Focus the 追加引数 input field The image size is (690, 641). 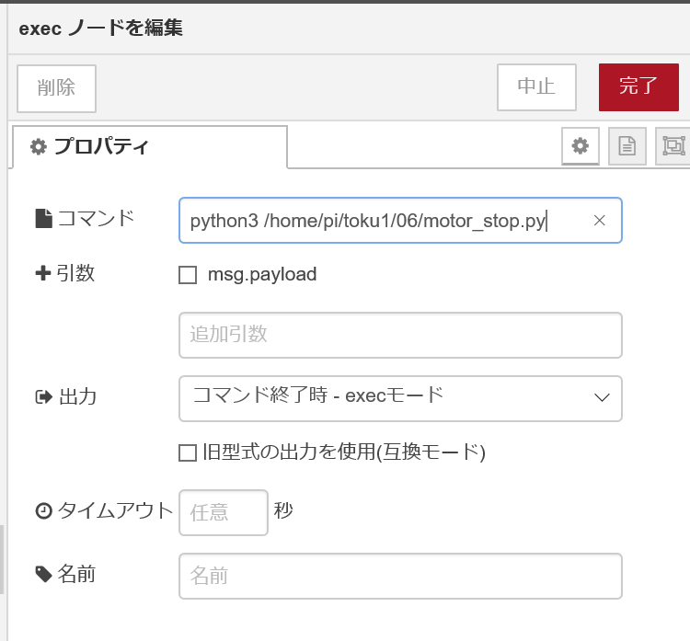(400, 335)
